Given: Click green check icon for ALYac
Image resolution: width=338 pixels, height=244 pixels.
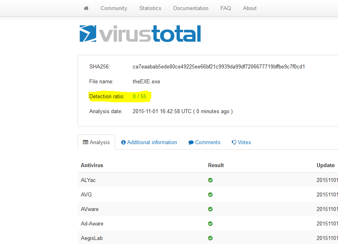Looking at the screenshot, I should tap(210, 180).
